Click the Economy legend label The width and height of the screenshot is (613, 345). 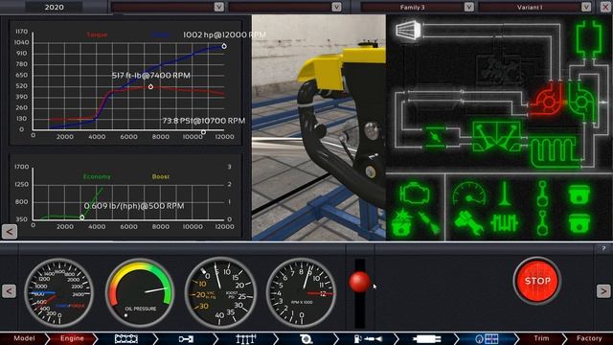pyautogui.click(x=97, y=176)
